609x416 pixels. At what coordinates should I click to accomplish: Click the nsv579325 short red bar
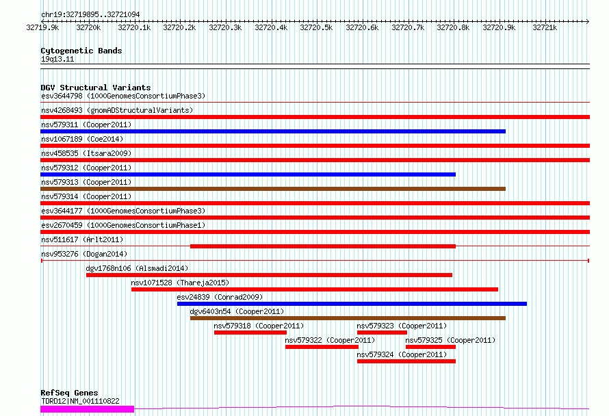pyautogui.click(x=430, y=347)
